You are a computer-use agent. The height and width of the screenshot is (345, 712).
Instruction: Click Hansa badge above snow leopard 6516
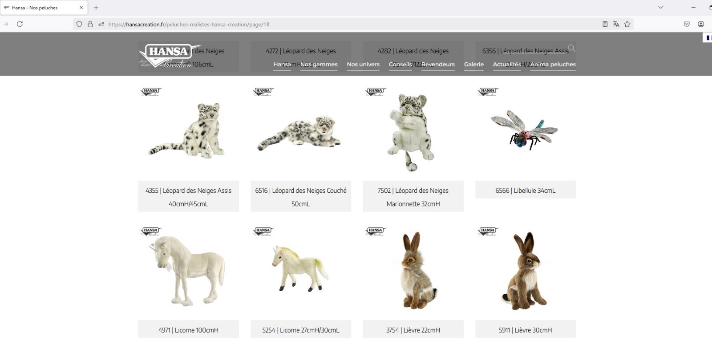click(263, 92)
